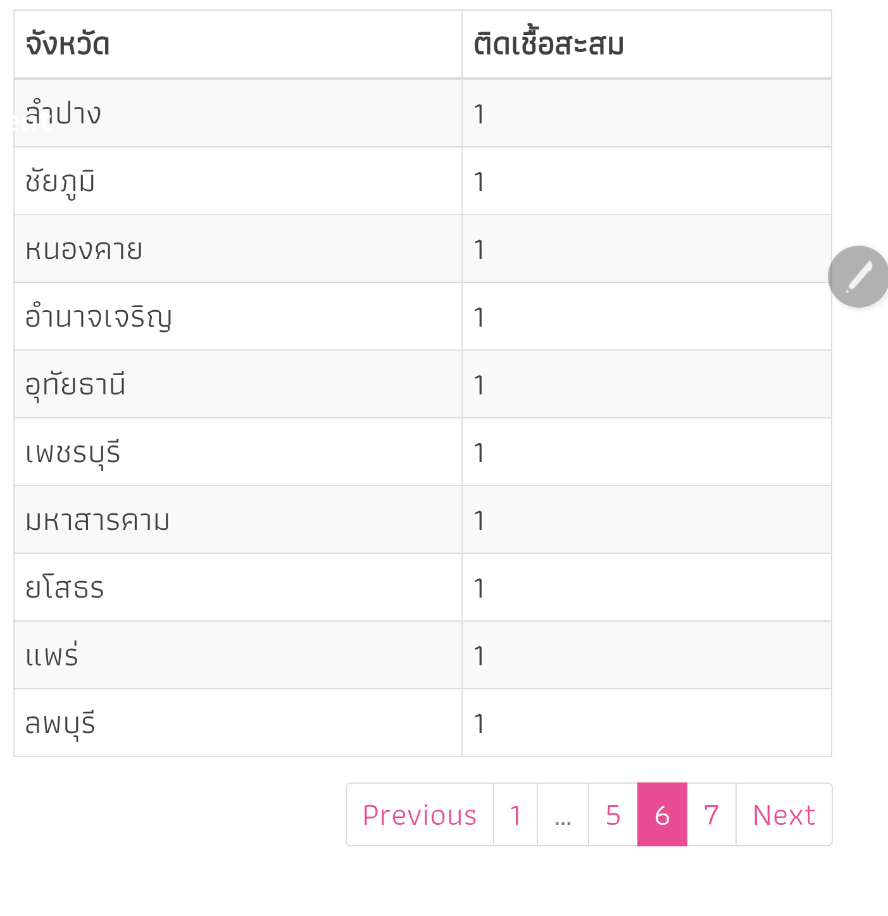Jump to page 1 in pagination
This screenshot has width=888, height=916.
pos(515,815)
